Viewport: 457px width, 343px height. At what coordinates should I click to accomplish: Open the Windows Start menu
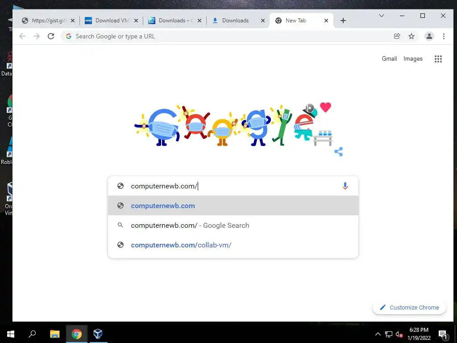[11, 334]
